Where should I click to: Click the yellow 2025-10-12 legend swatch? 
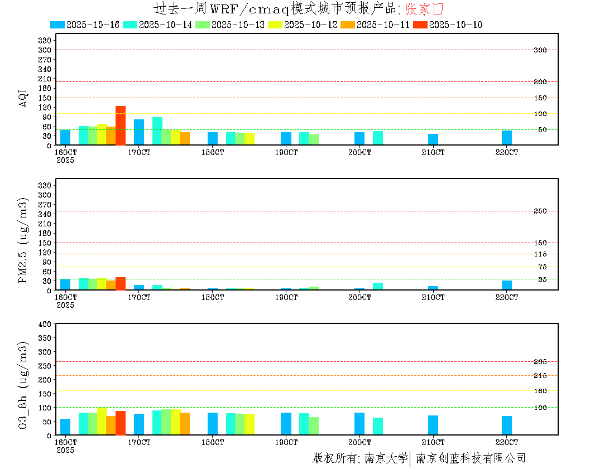point(275,25)
